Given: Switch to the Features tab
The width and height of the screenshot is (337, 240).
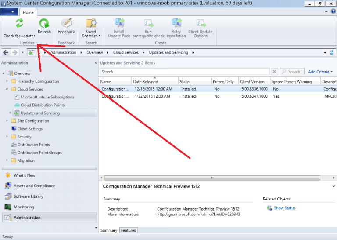Looking at the screenshot, I should pyautogui.click(x=128, y=230).
